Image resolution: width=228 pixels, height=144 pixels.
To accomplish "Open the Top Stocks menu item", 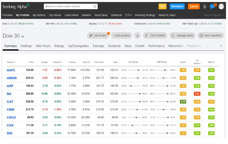I will 55,15.
